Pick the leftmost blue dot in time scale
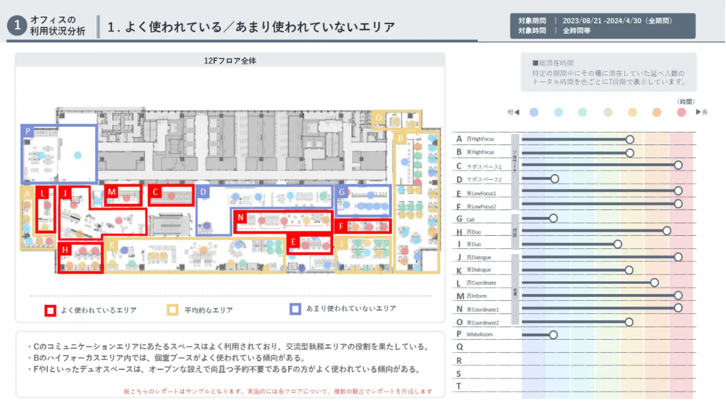This screenshot has height=407, width=726. pos(534,112)
